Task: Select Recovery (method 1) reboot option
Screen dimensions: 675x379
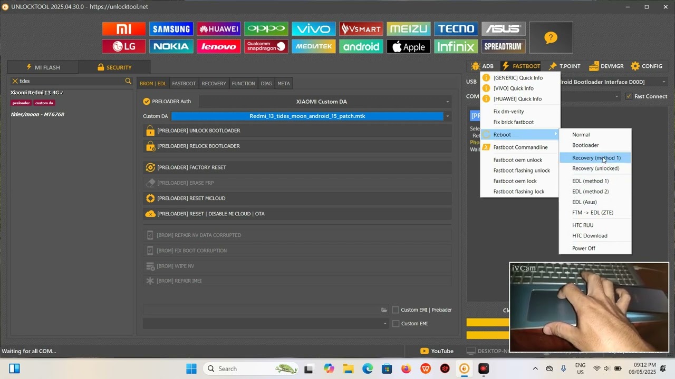Action: point(595,158)
